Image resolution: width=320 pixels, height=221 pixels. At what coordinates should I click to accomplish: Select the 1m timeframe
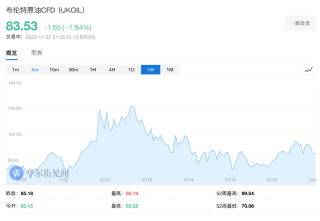point(15,70)
